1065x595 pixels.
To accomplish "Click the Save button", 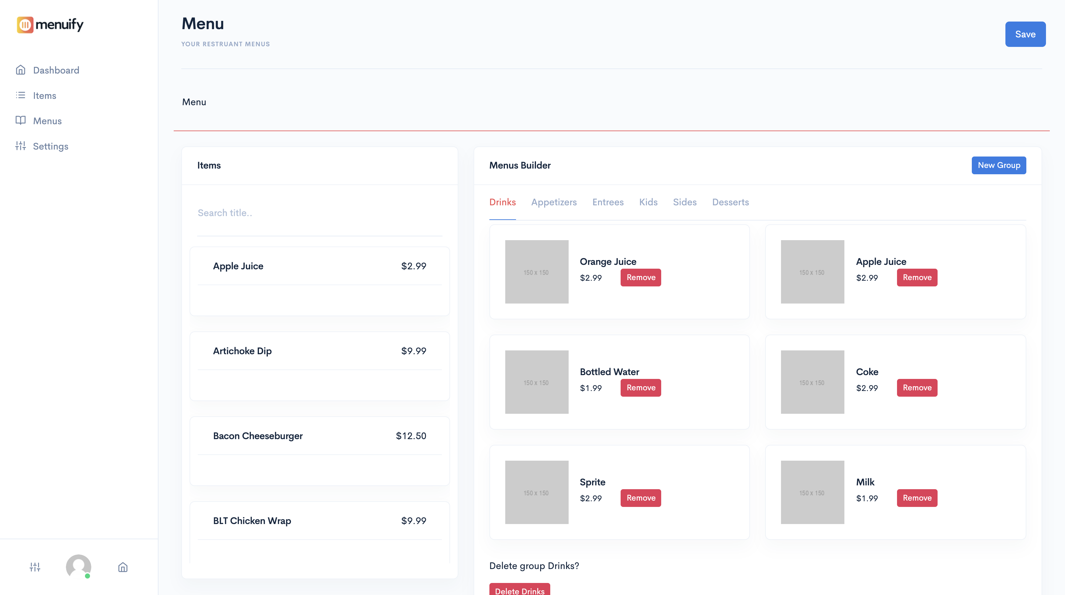I will [1025, 34].
